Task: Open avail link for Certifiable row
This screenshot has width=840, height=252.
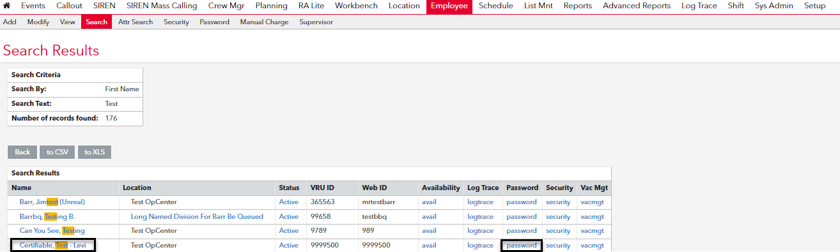Action: point(429,246)
